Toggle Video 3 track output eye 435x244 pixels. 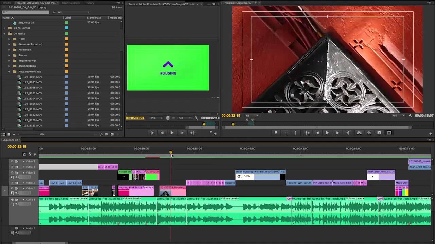pyautogui.click(x=12, y=172)
